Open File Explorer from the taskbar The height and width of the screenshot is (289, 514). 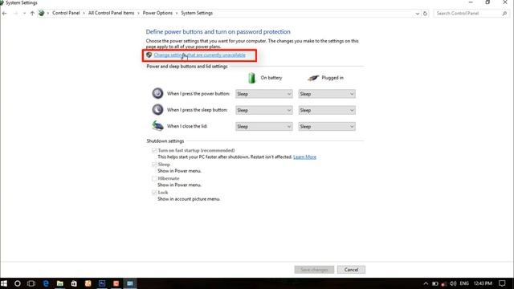[60, 283]
